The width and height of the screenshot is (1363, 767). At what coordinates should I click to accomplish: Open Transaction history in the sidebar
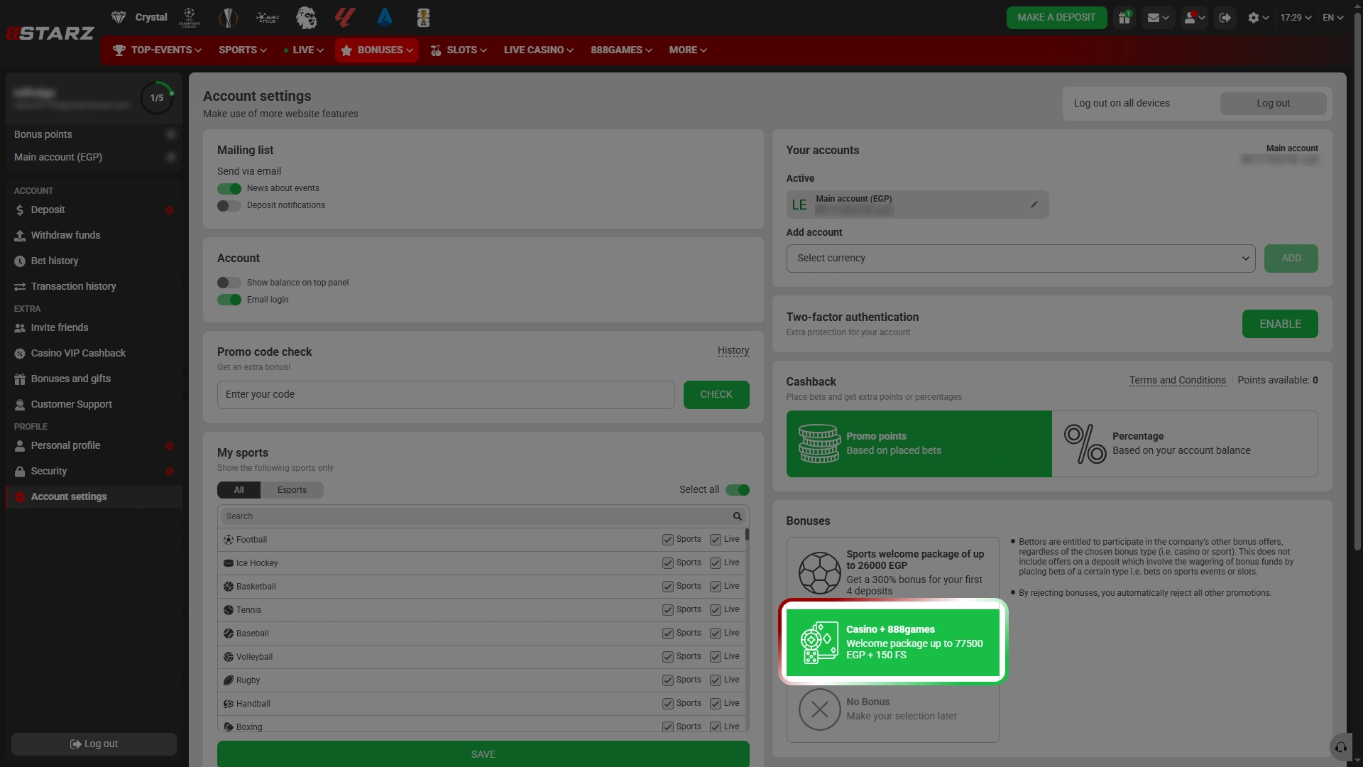point(94,287)
